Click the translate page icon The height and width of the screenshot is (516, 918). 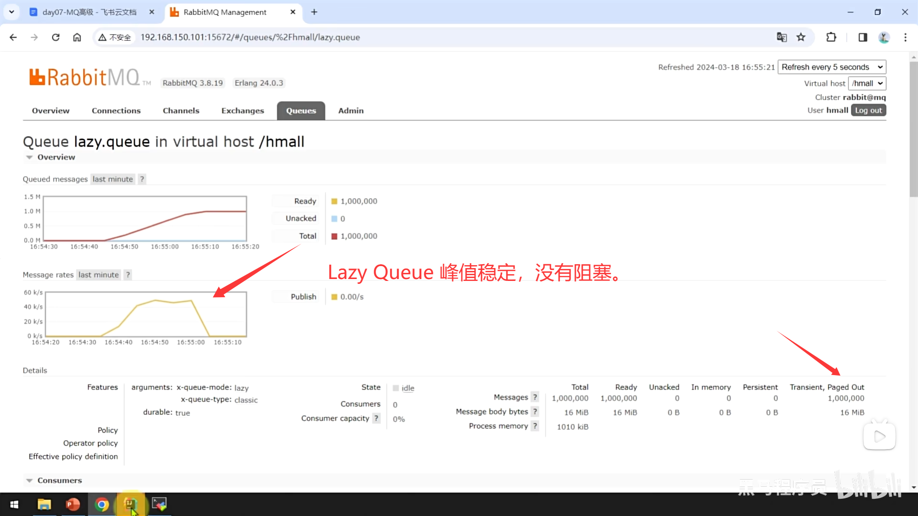coord(782,37)
